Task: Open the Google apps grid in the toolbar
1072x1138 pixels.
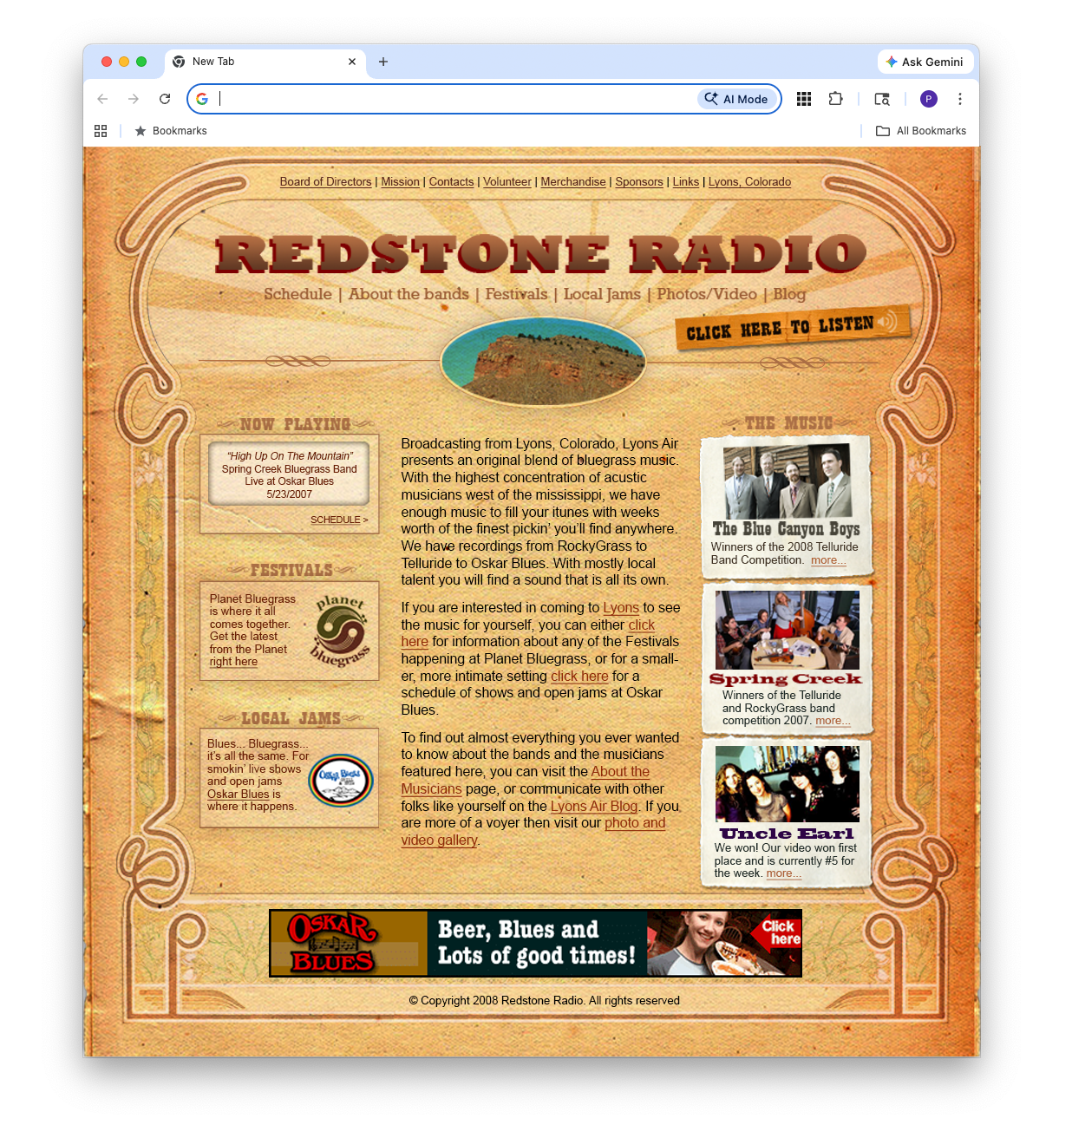Action: [x=803, y=99]
